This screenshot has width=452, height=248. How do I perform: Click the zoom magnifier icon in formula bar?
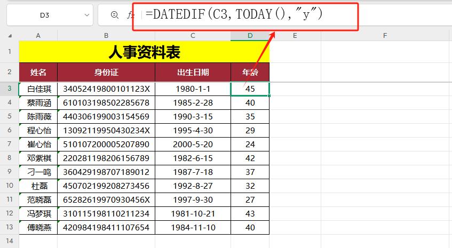[x=114, y=15]
